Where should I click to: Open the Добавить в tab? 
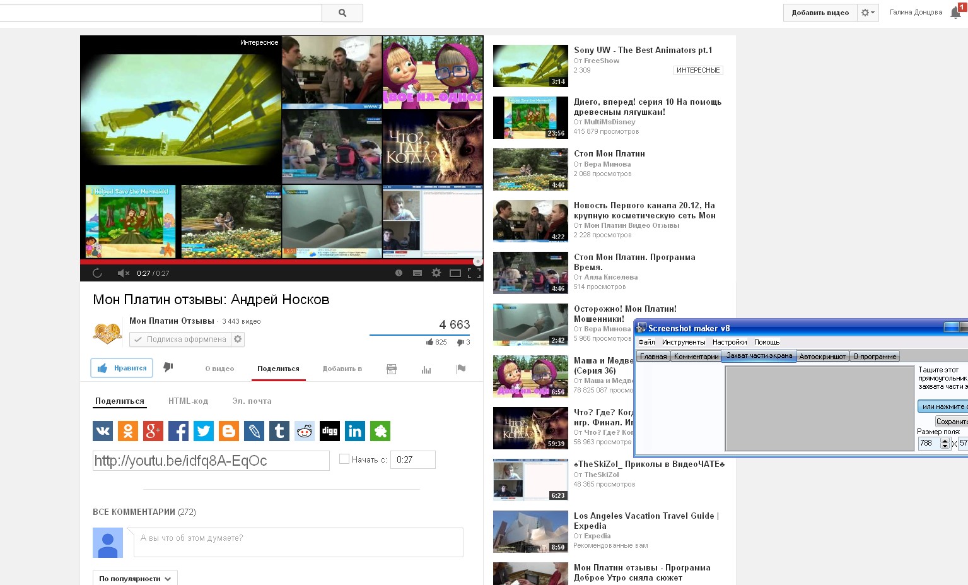pyautogui.click(x=342, y=369)
